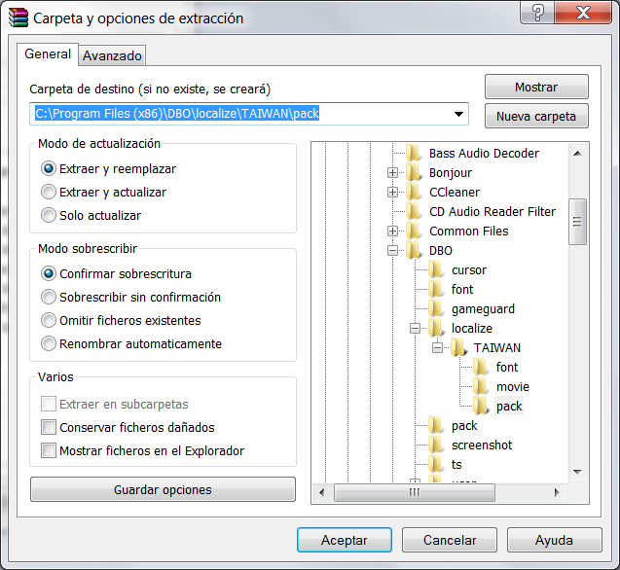
Task: Select the movie folder icon under TAIWAN
Action: (482, 387)
